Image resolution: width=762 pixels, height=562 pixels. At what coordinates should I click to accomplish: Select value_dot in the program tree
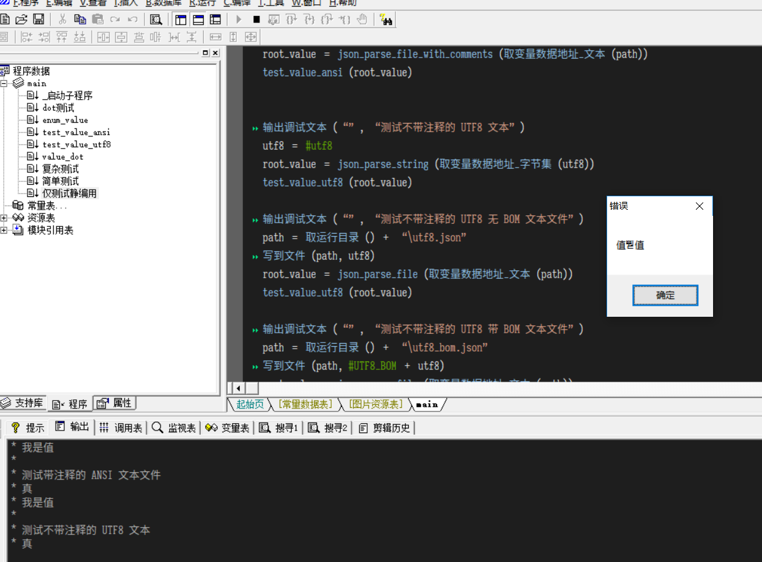coord(62,157)
